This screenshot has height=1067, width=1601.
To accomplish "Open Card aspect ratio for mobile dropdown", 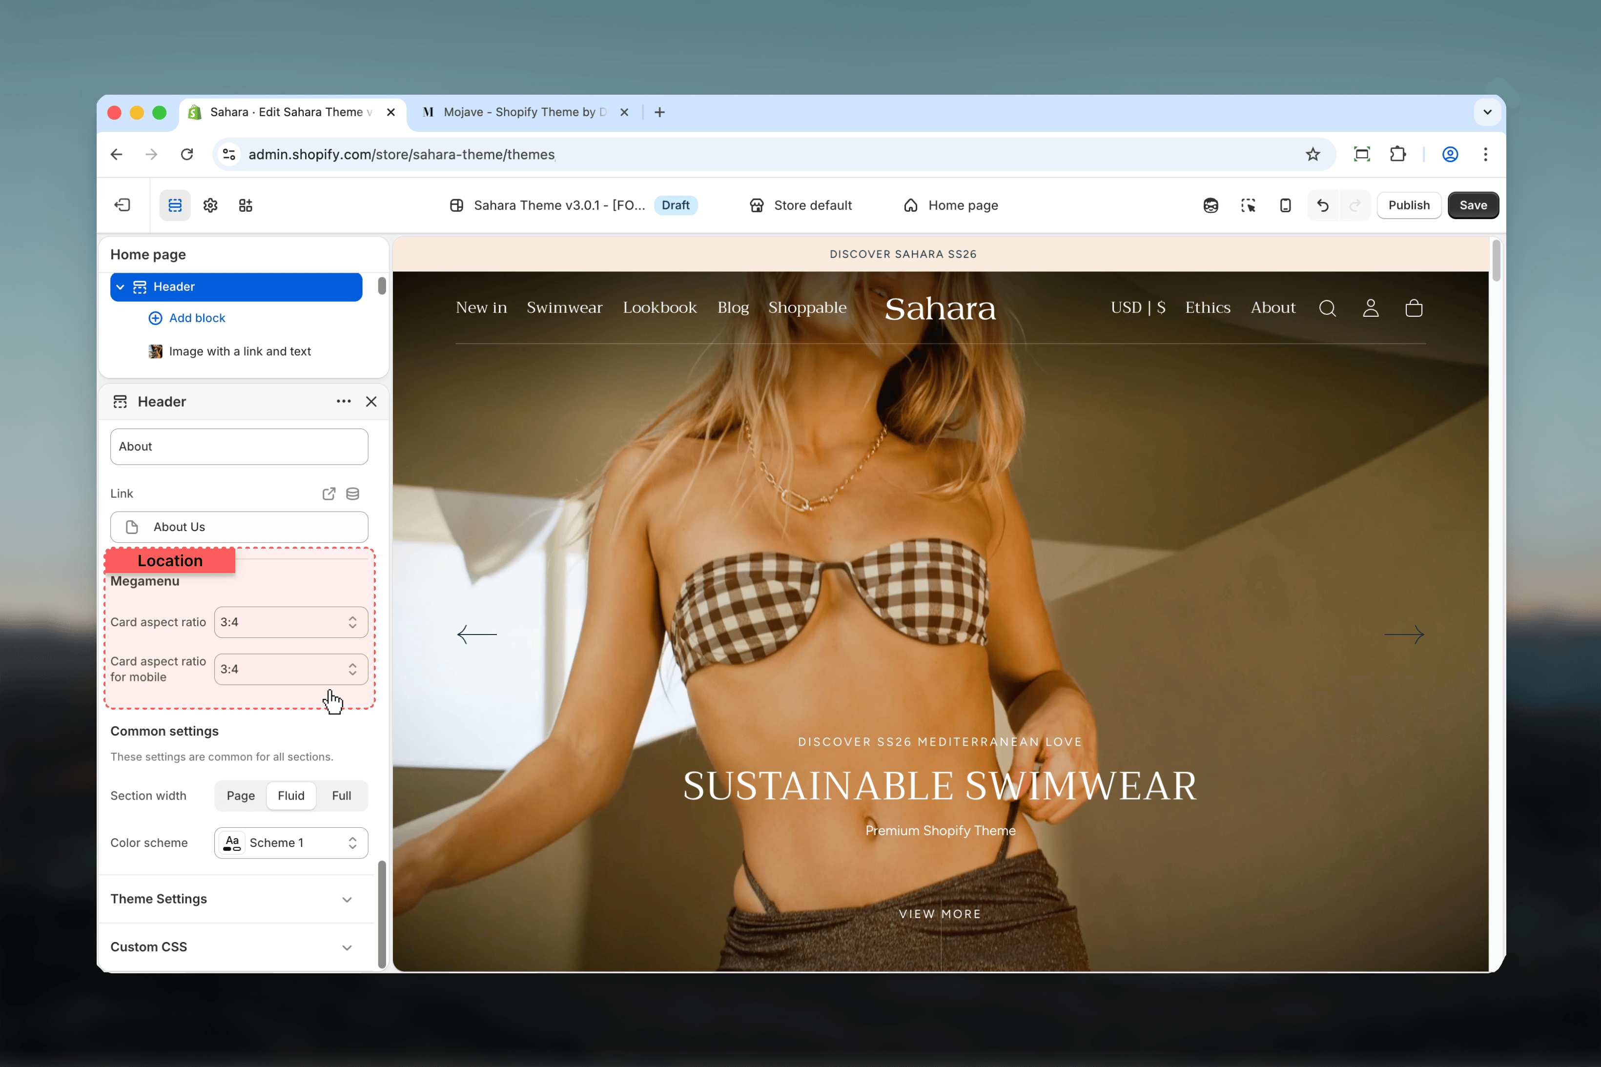I will (x=291, y=669).
